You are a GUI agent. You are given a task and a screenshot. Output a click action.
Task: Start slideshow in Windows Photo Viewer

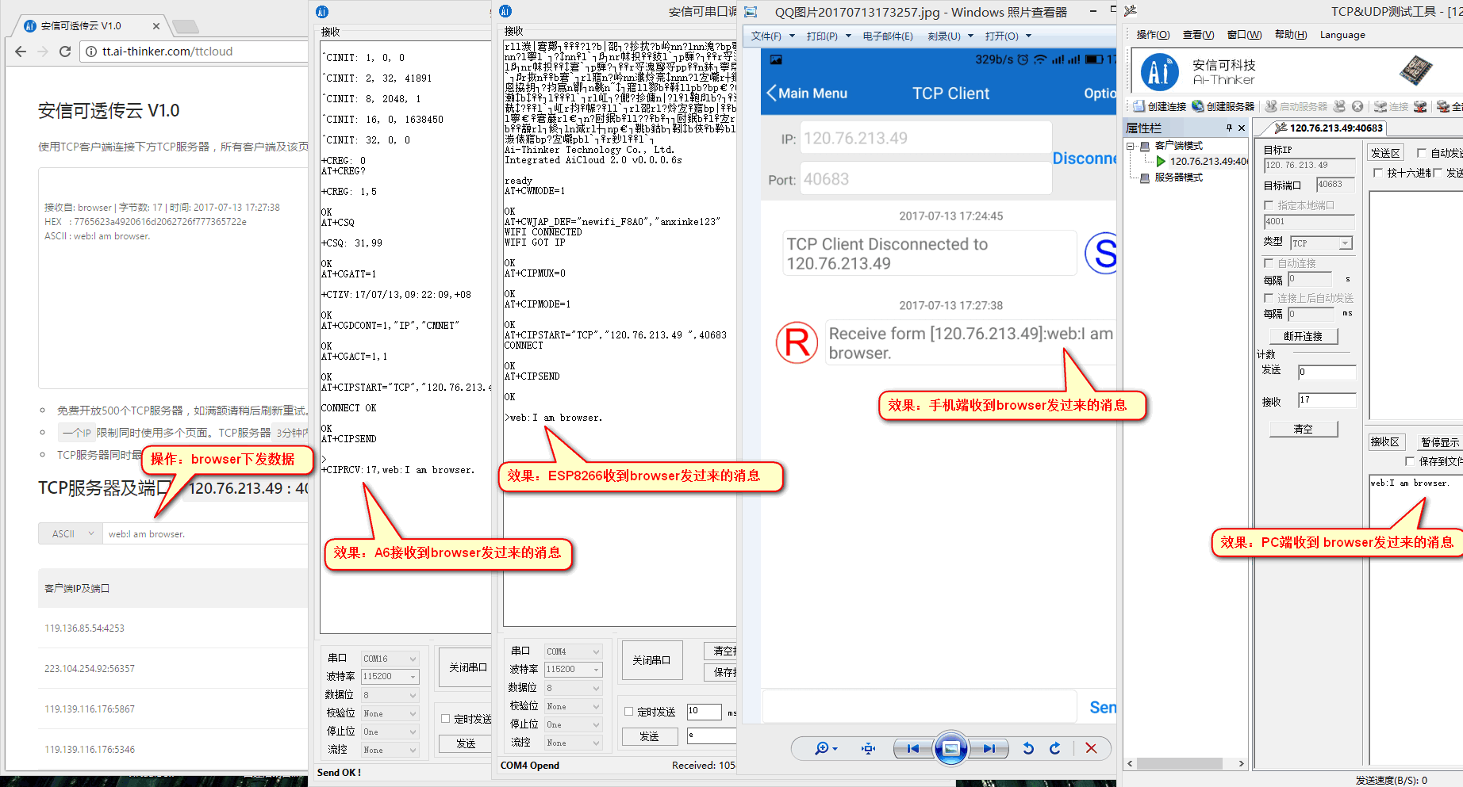950,748
